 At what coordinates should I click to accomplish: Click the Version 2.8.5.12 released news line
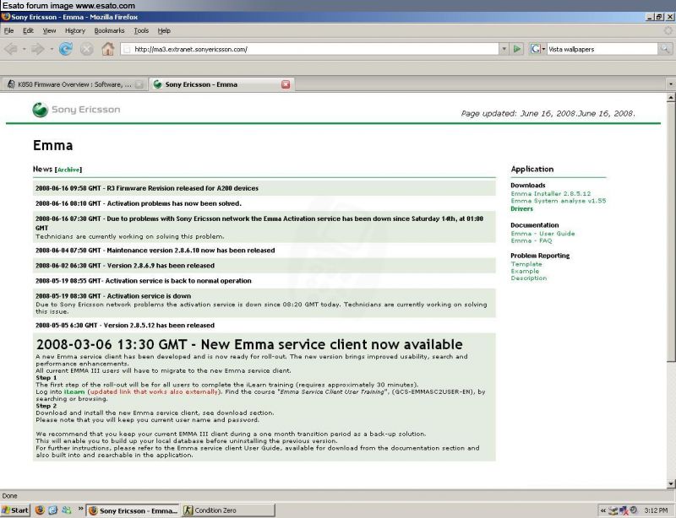[124, 325]
